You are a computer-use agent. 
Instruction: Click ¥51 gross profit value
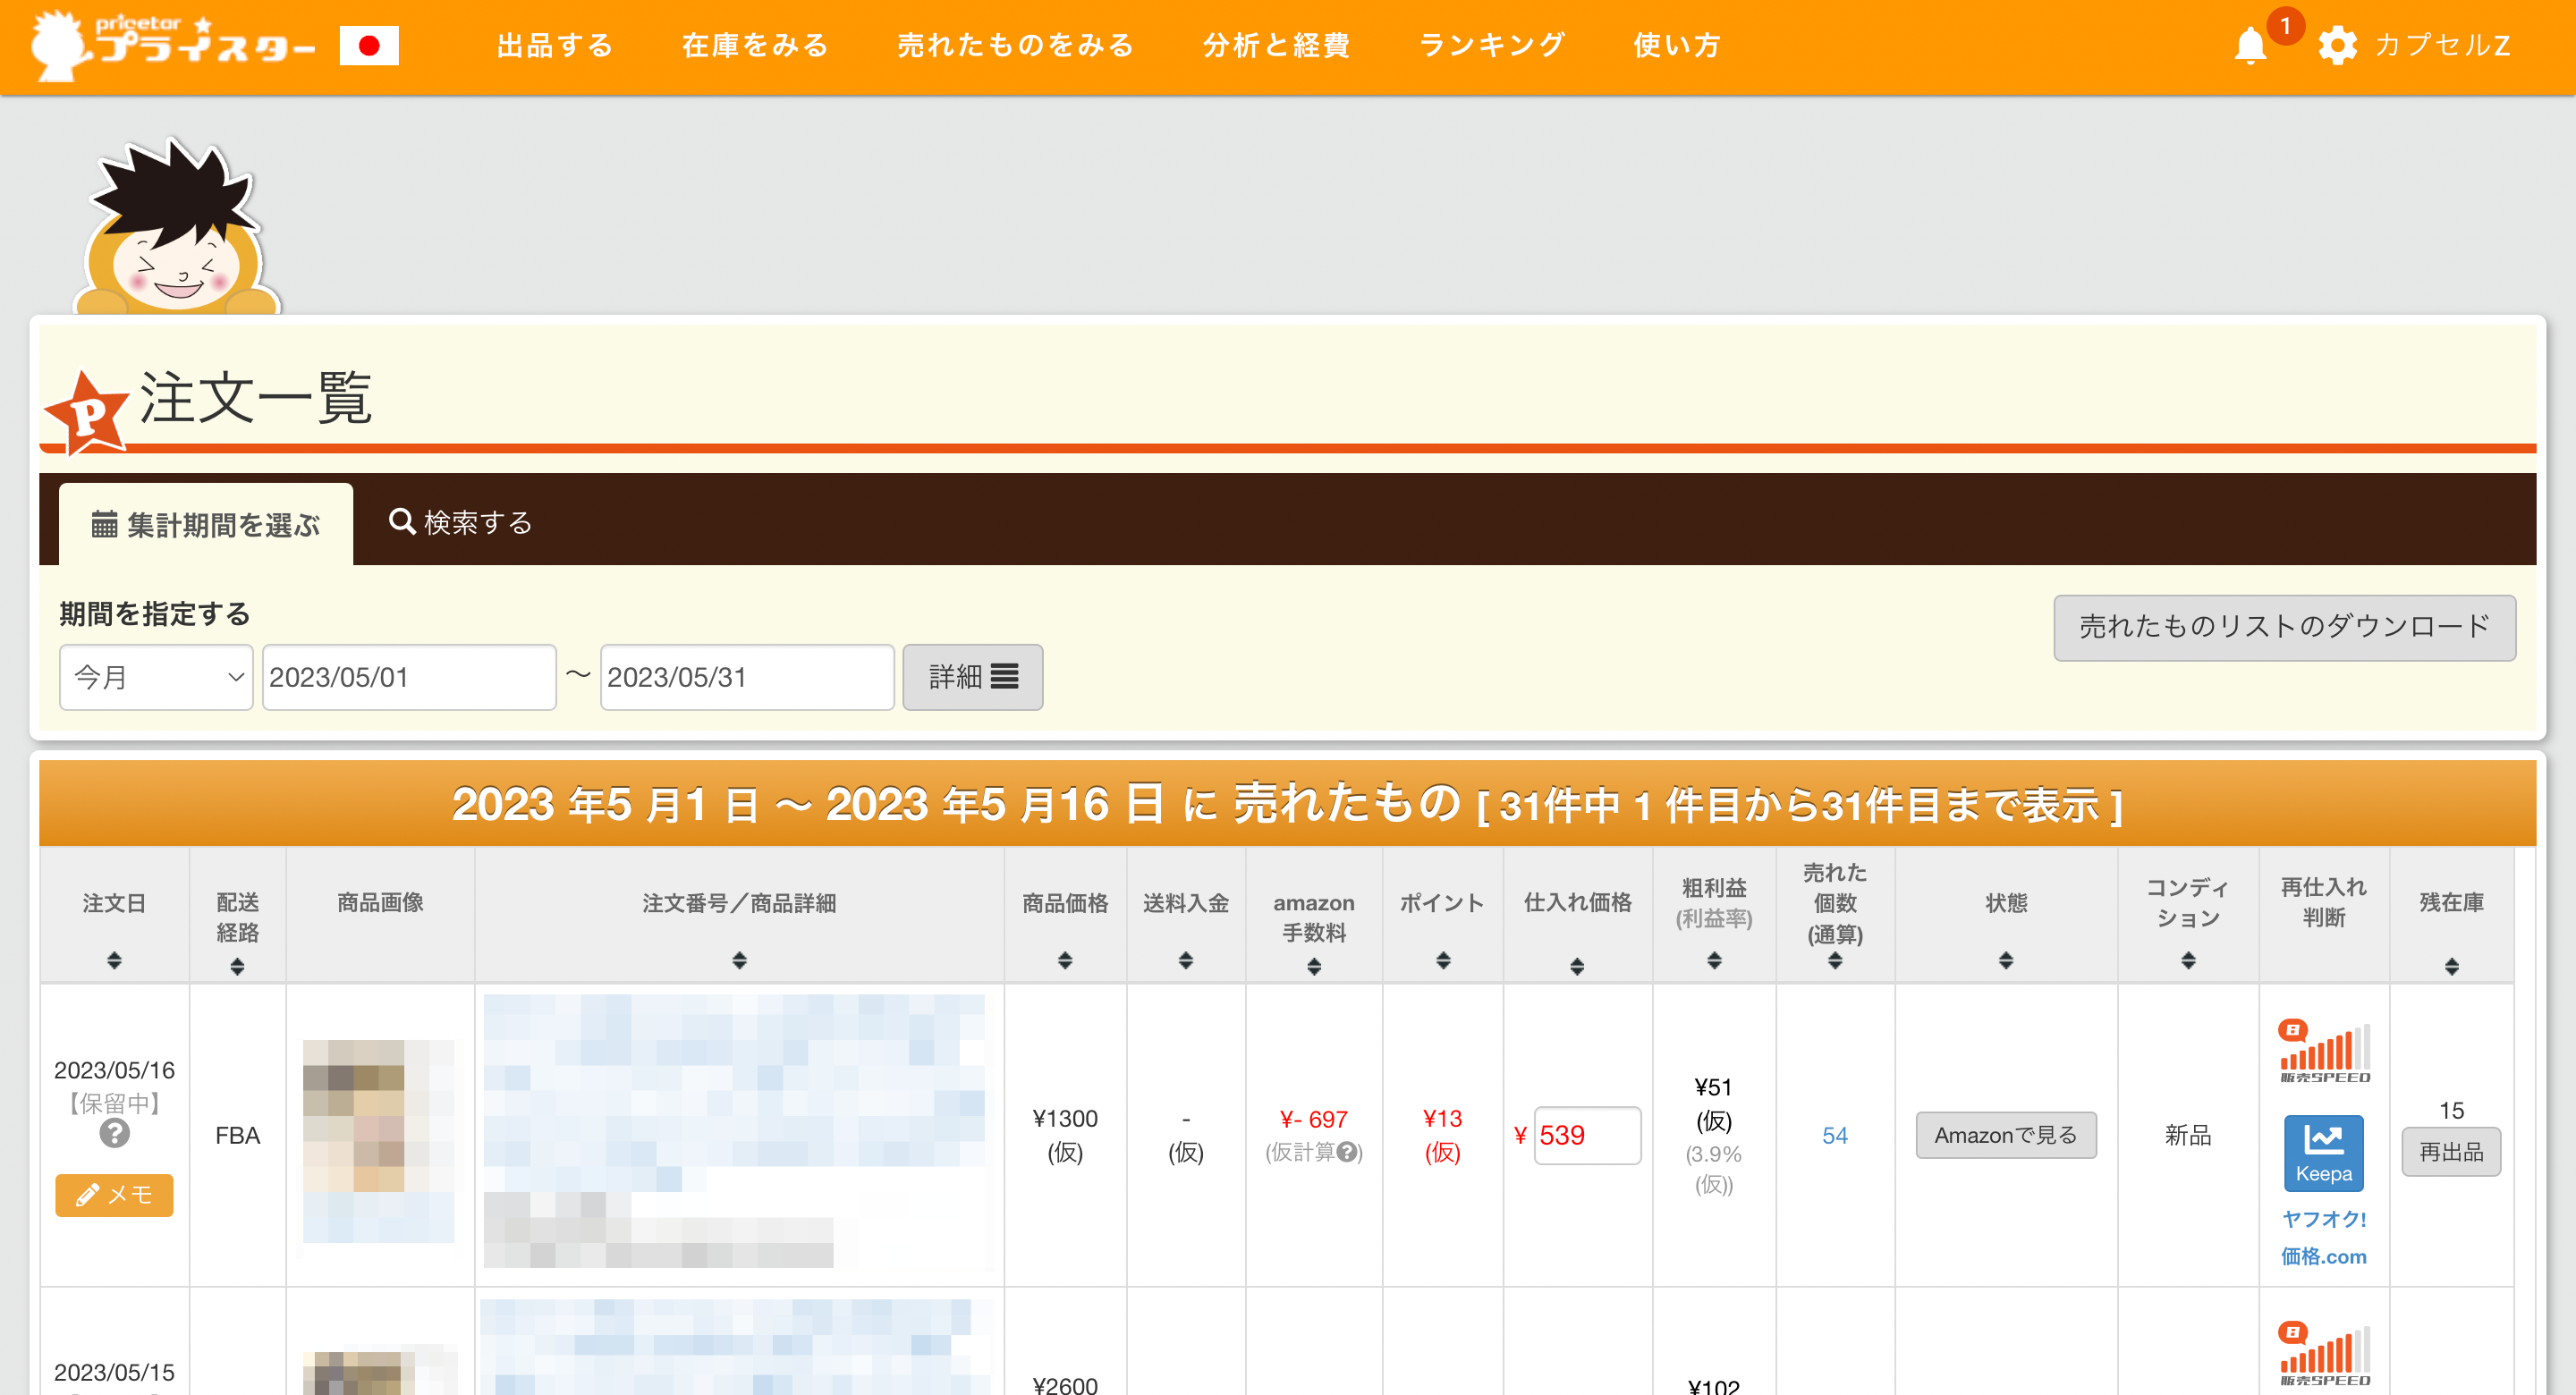coord(1714,1087)
